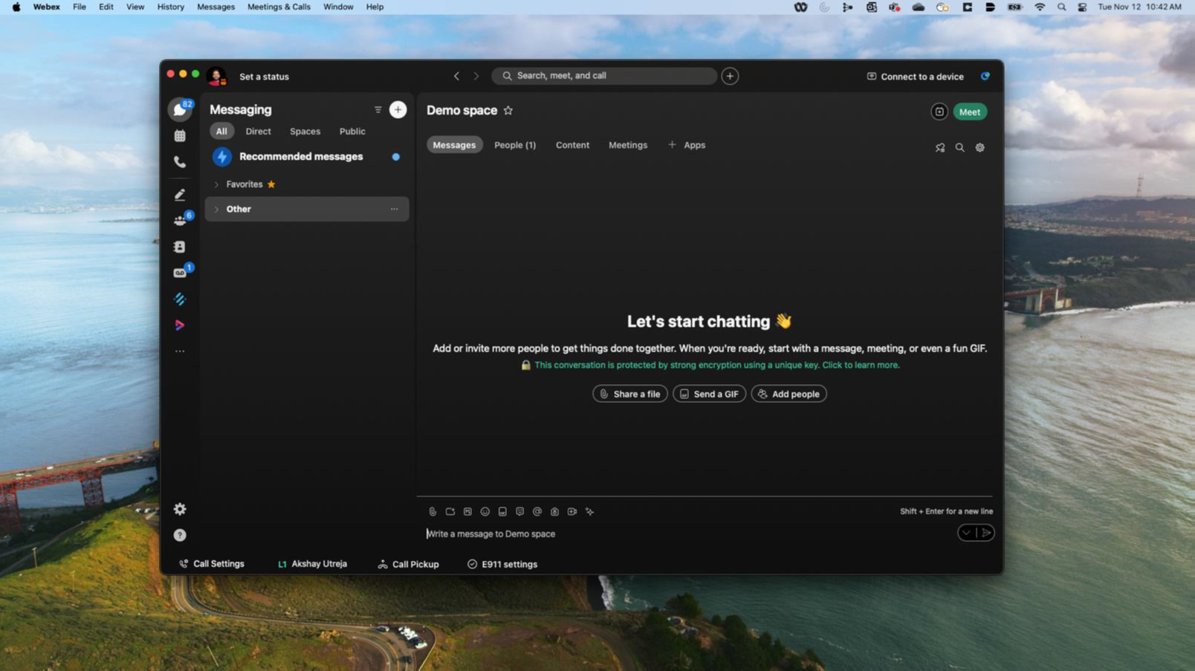This screenshot has width=1195, height=671.
Task: Open the Messaging tab with 82 badge
Action: [x=180, y=109]
